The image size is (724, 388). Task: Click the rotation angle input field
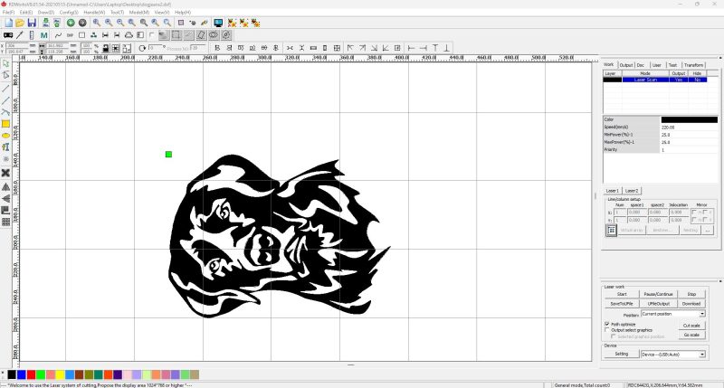pos(155,48)
